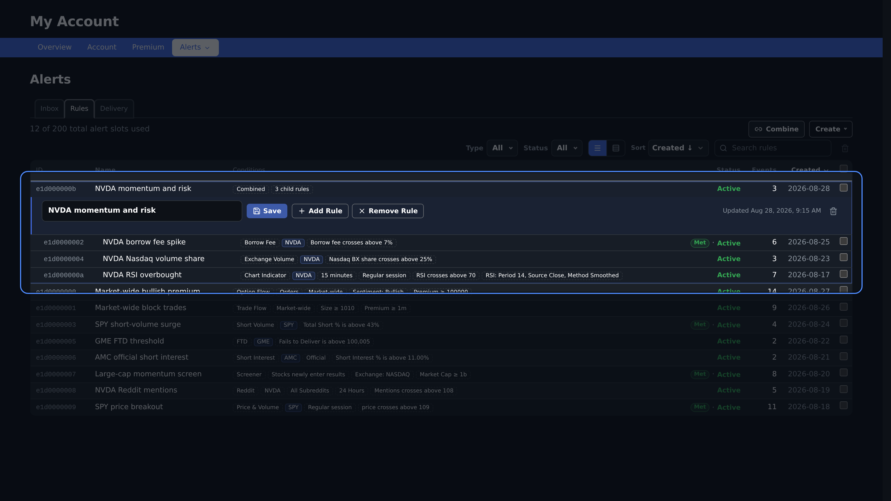The height and width of the screenshot is (501, 891).
Task: Click the trash icon in the expanded rule editor
Action: point(833,211)
